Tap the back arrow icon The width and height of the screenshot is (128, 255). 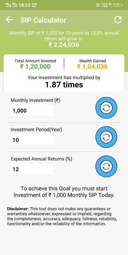click(x=9, y=20)
